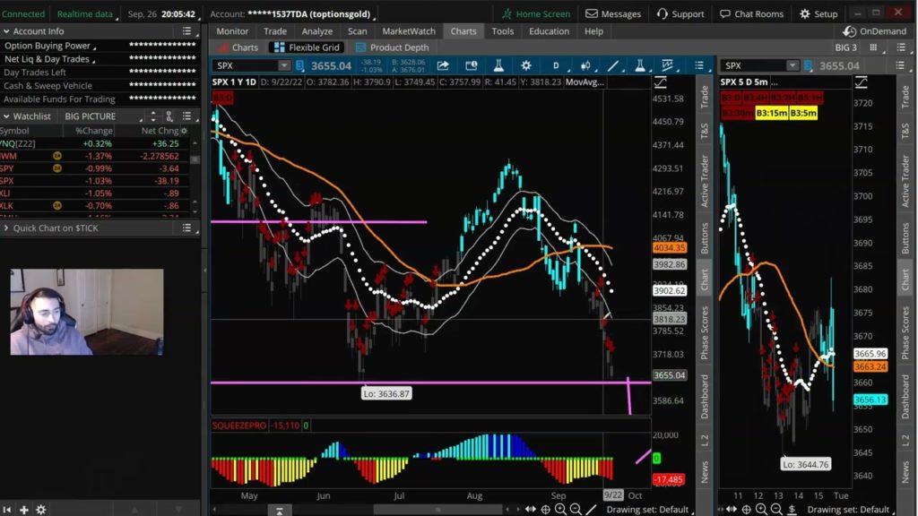
Task: Open the Patterns flask menu
Action: [640, 65]
